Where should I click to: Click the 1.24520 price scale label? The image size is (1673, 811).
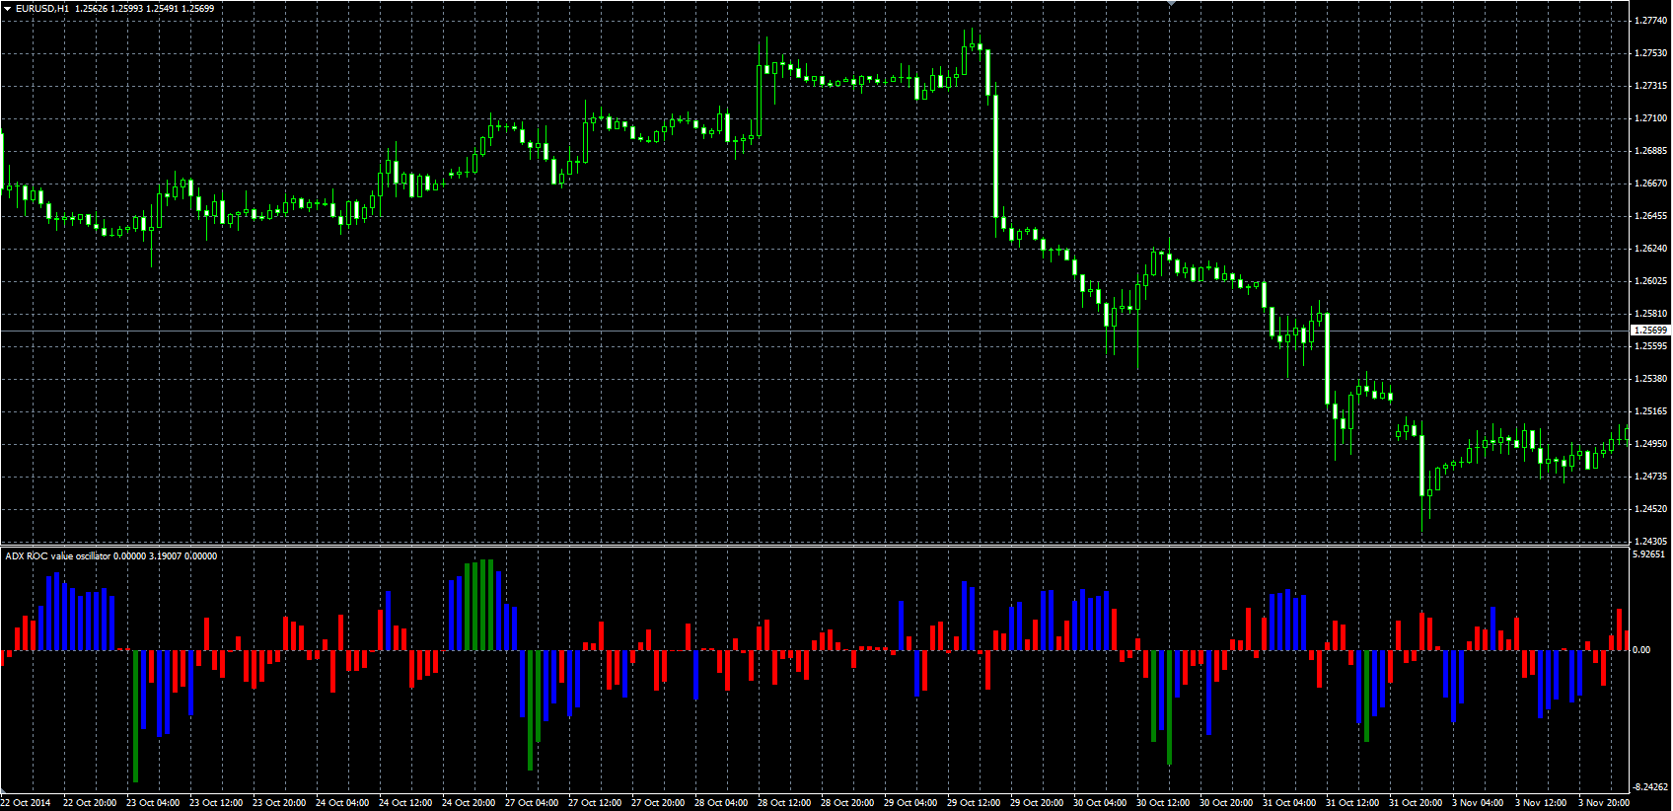pyautogui.click(x=1651, y=509)
